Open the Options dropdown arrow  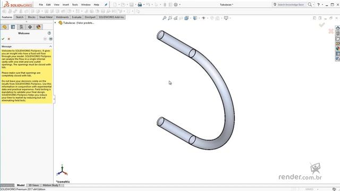pos(180,5)
